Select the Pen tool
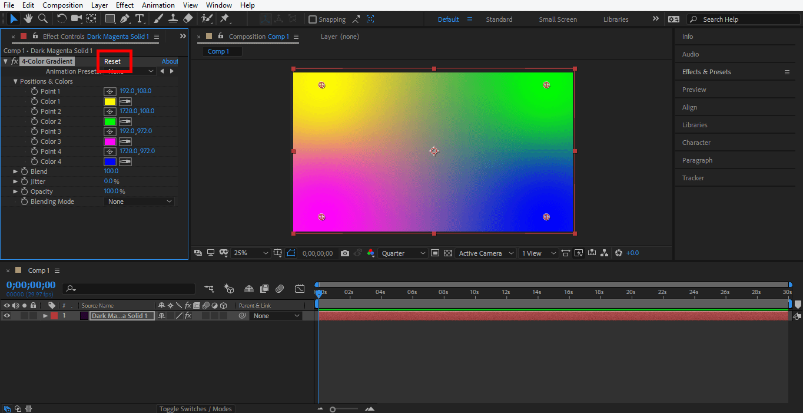 (125, 19)
